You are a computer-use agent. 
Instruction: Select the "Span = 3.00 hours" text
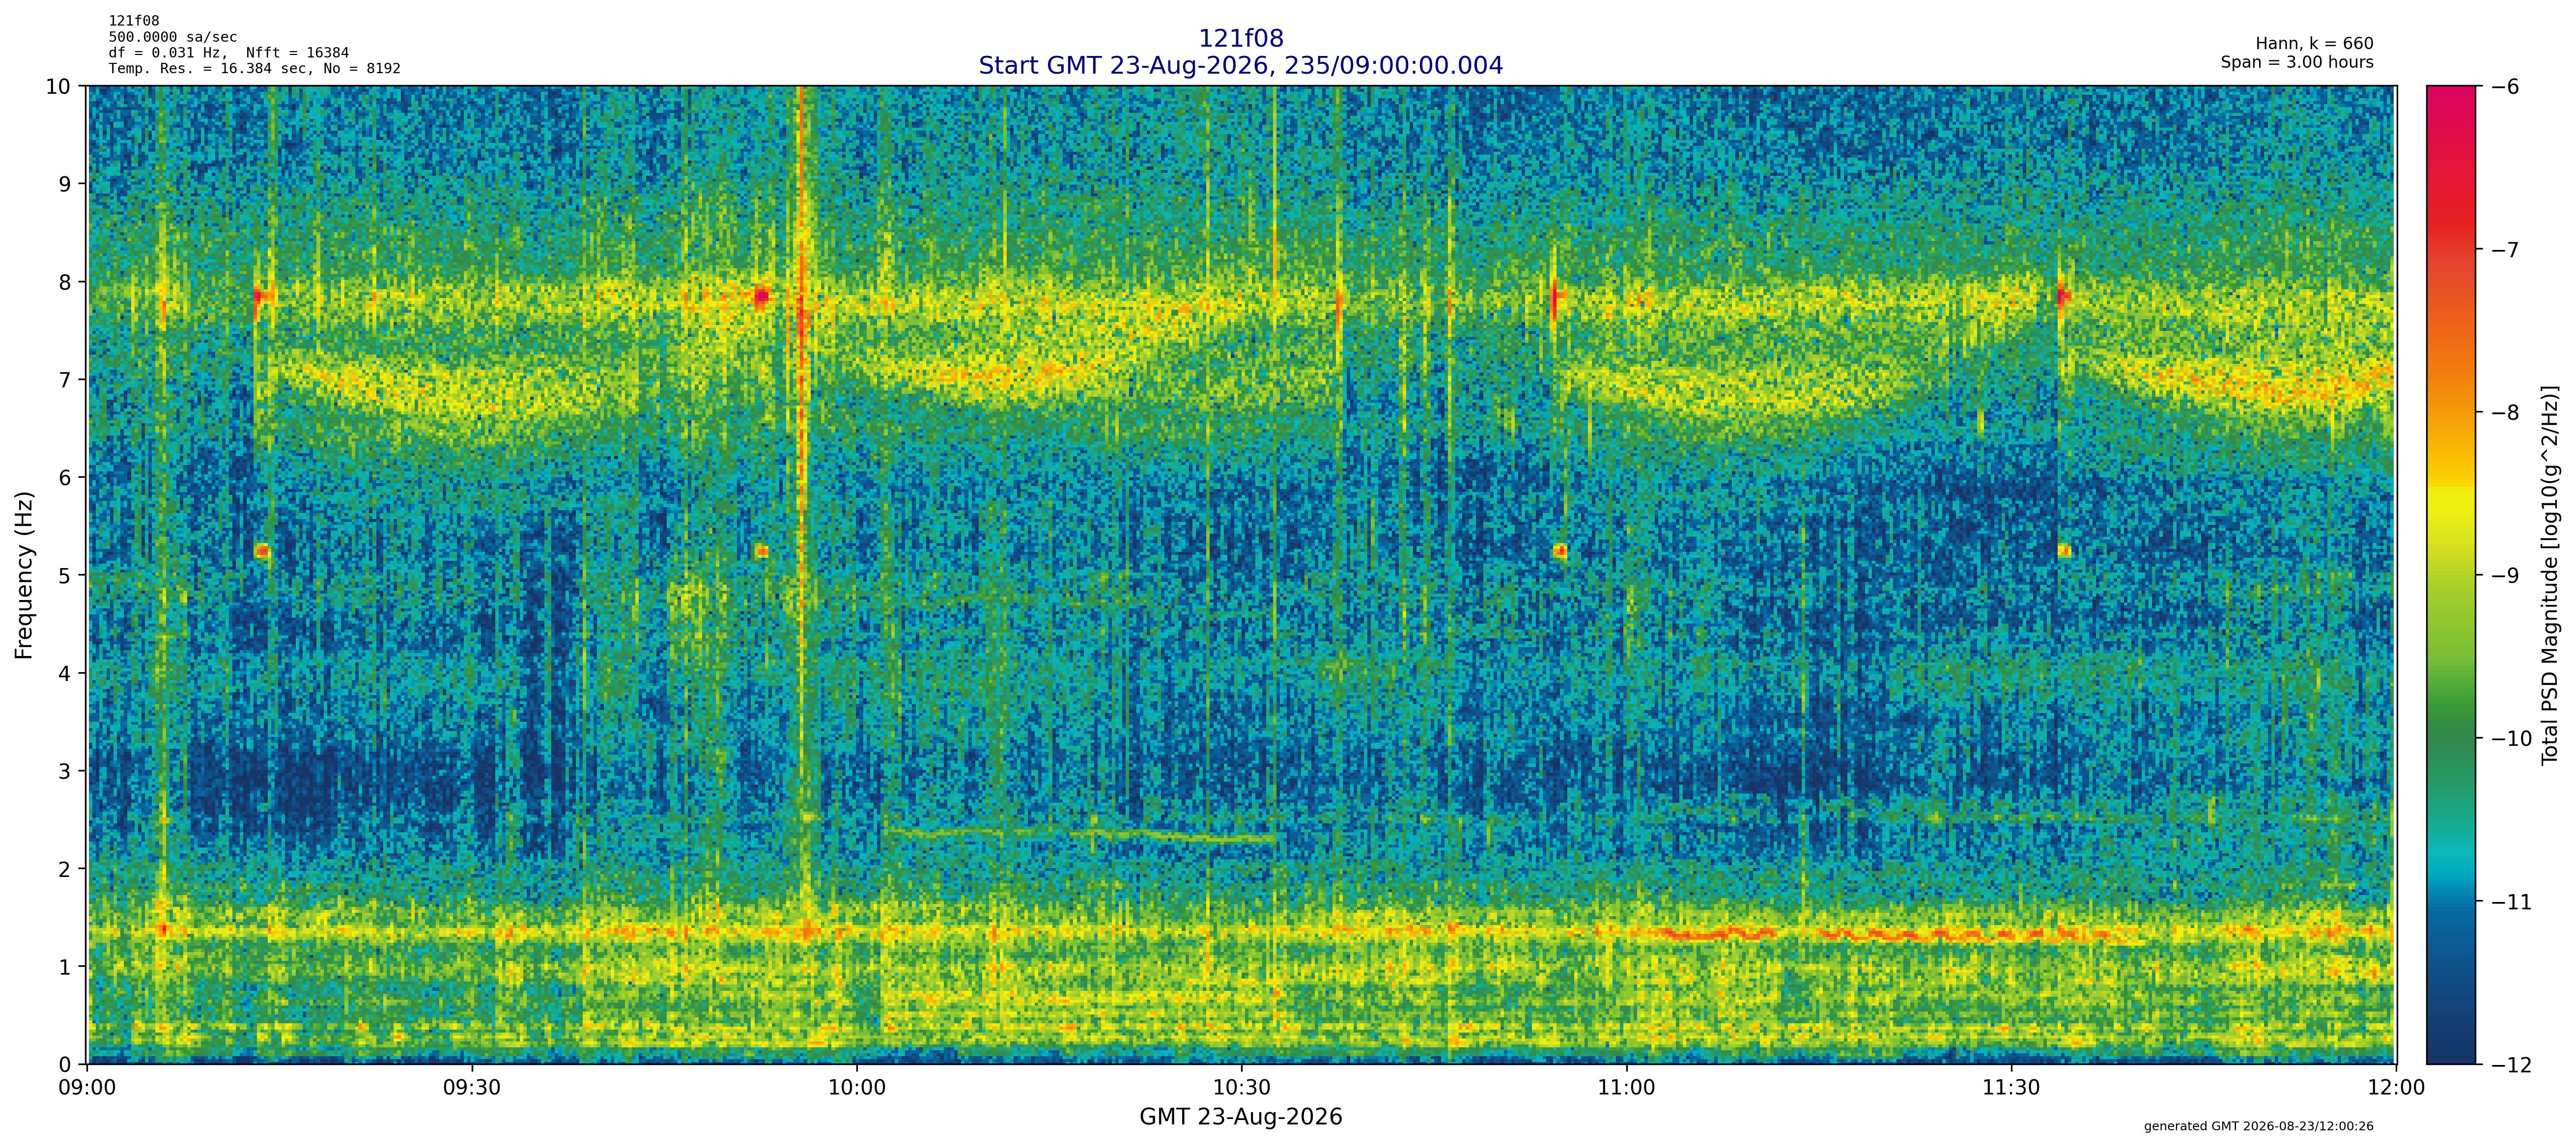click(x=2297, y=62)
